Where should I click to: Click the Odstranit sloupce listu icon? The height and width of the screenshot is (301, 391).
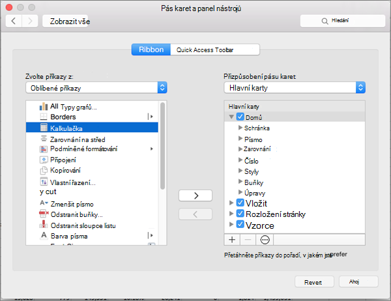44,224
